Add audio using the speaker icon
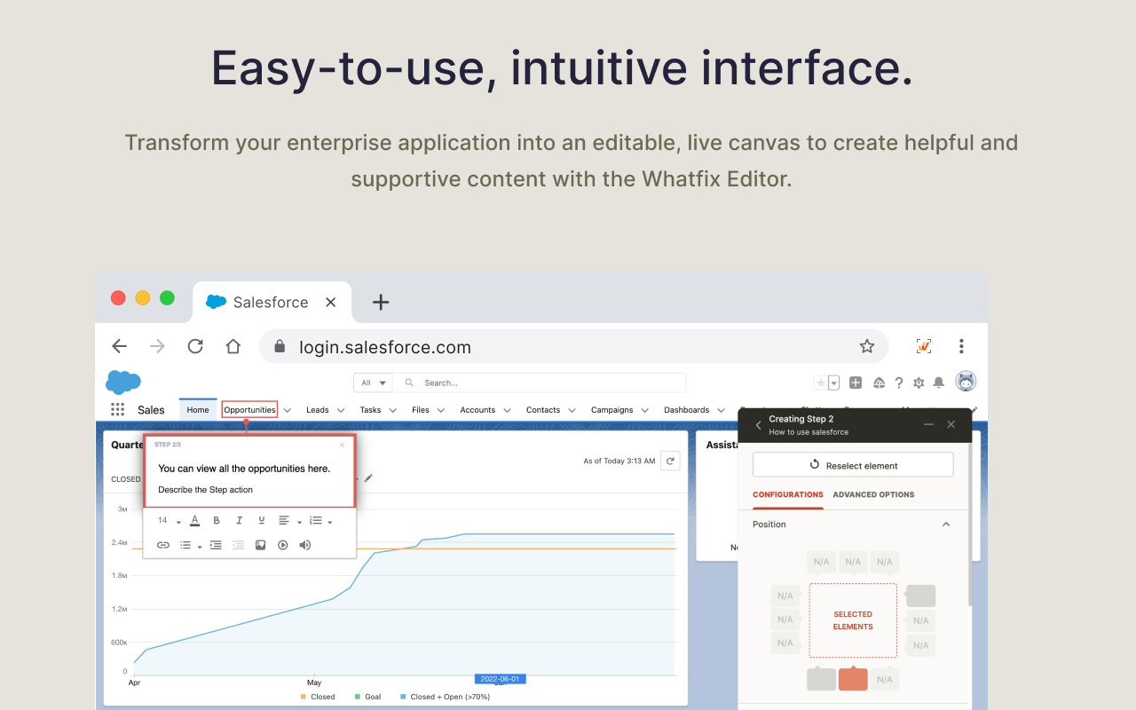The image size is (1136, 710). click(304, 545)
